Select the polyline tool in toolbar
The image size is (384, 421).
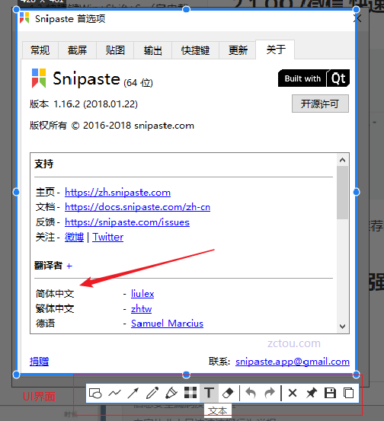[x=115, y=394]
